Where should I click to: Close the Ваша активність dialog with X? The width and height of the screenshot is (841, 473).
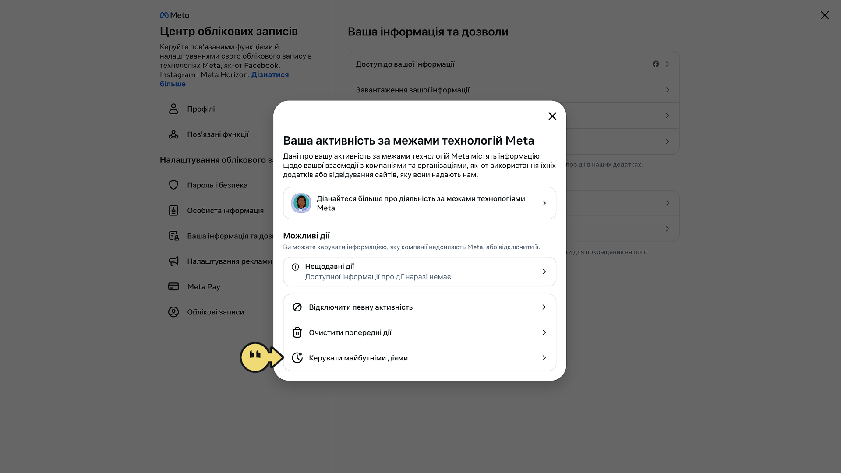(552, 116)
